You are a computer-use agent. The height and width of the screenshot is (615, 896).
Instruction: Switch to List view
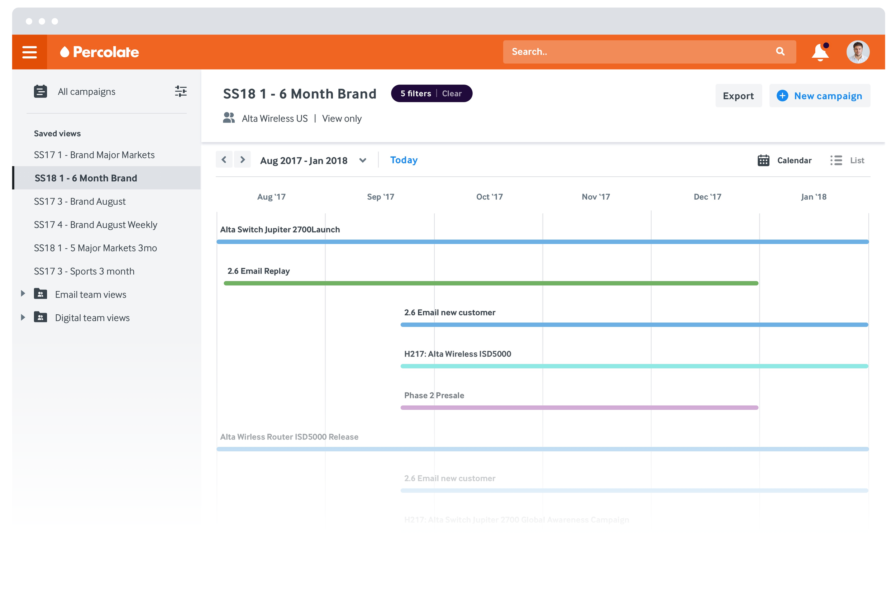(x=847, y=161)
